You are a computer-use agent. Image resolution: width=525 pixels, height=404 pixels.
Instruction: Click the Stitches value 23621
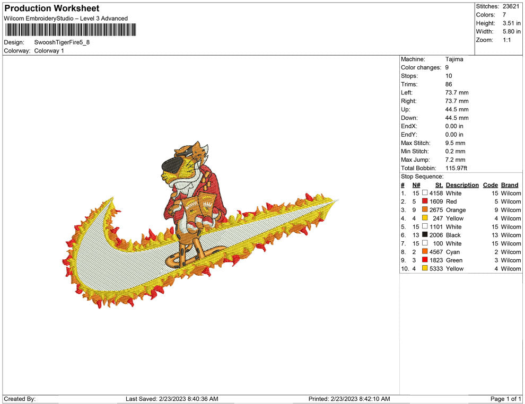[511, 6]
